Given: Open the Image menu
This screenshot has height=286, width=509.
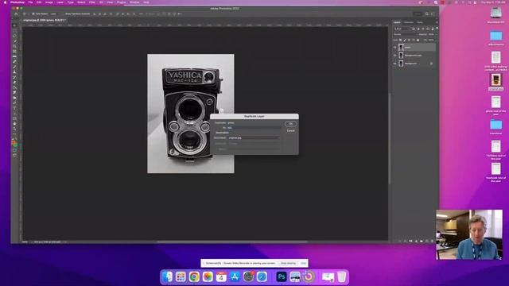Looking at the screenshot, I should [49, 2].
